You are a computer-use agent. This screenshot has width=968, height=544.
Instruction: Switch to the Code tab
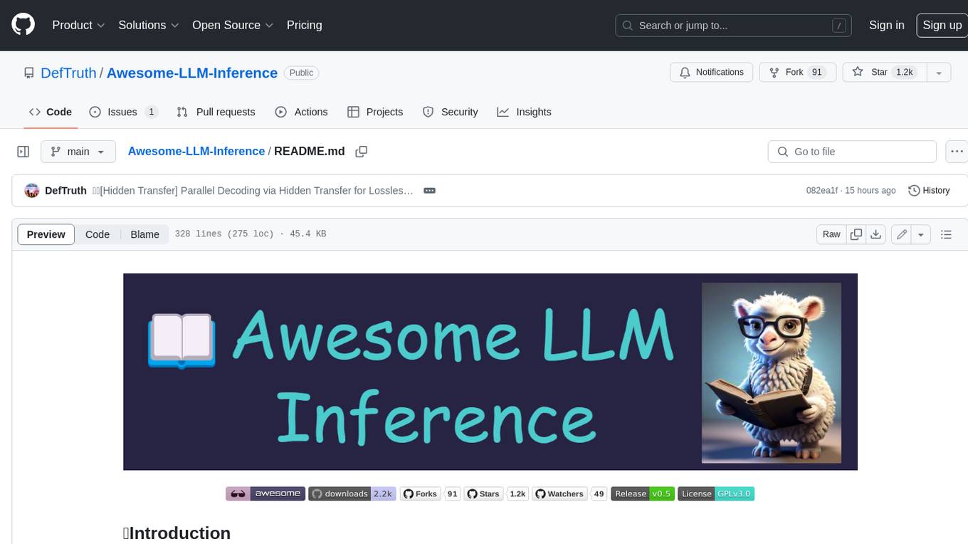51,112
